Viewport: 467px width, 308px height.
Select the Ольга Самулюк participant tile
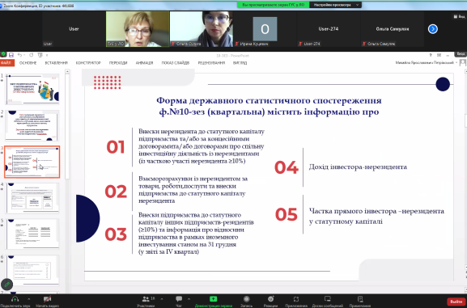pos(393,29)
